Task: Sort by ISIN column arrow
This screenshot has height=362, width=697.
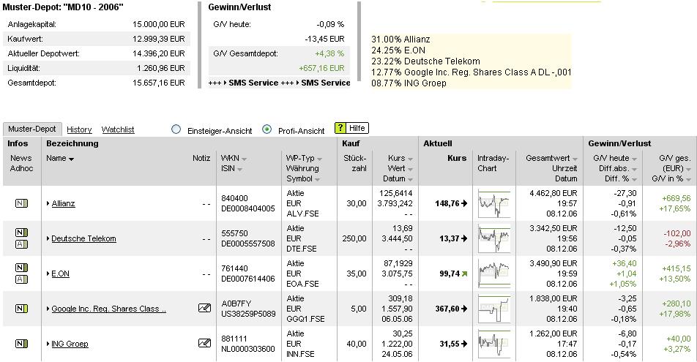Action: pyautogui.click(x=239, y=169)
